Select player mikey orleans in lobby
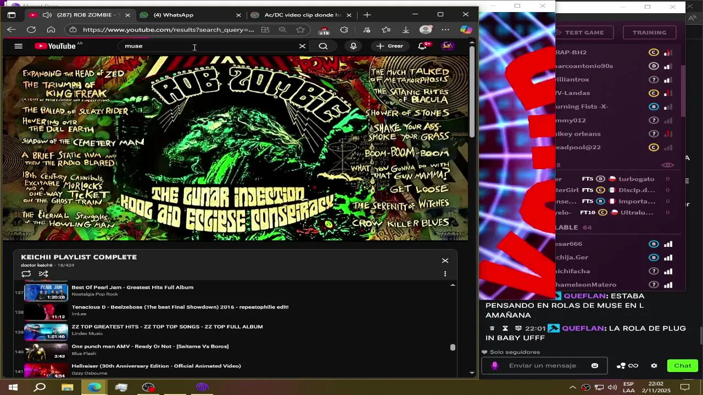The width and height of the screenshot is (703, 395). pyautogui.click(x=615, y=134)
